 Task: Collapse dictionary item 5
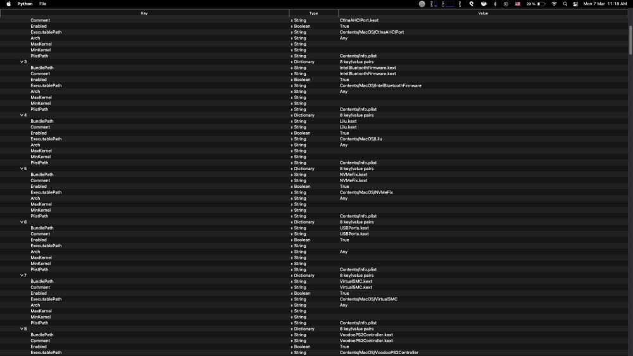[x=22, y=169]
